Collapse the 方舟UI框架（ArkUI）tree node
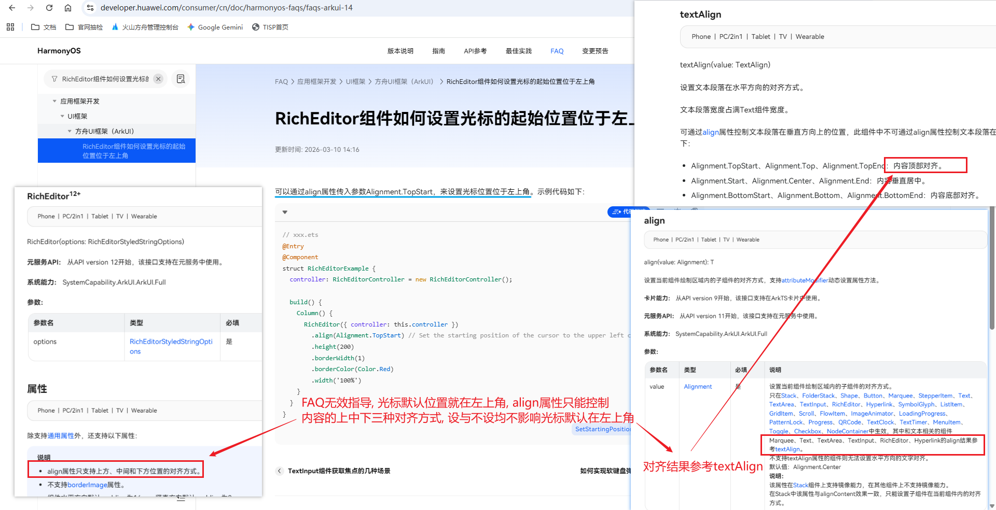Screen dimensions: 996x510 [70, 131]
